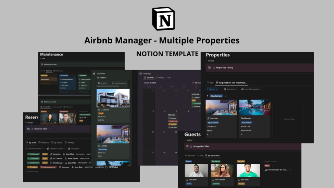Screen dimensions: 334x188
Task: Open Reserve status filter dropdown
Action: tap(35, 148)
